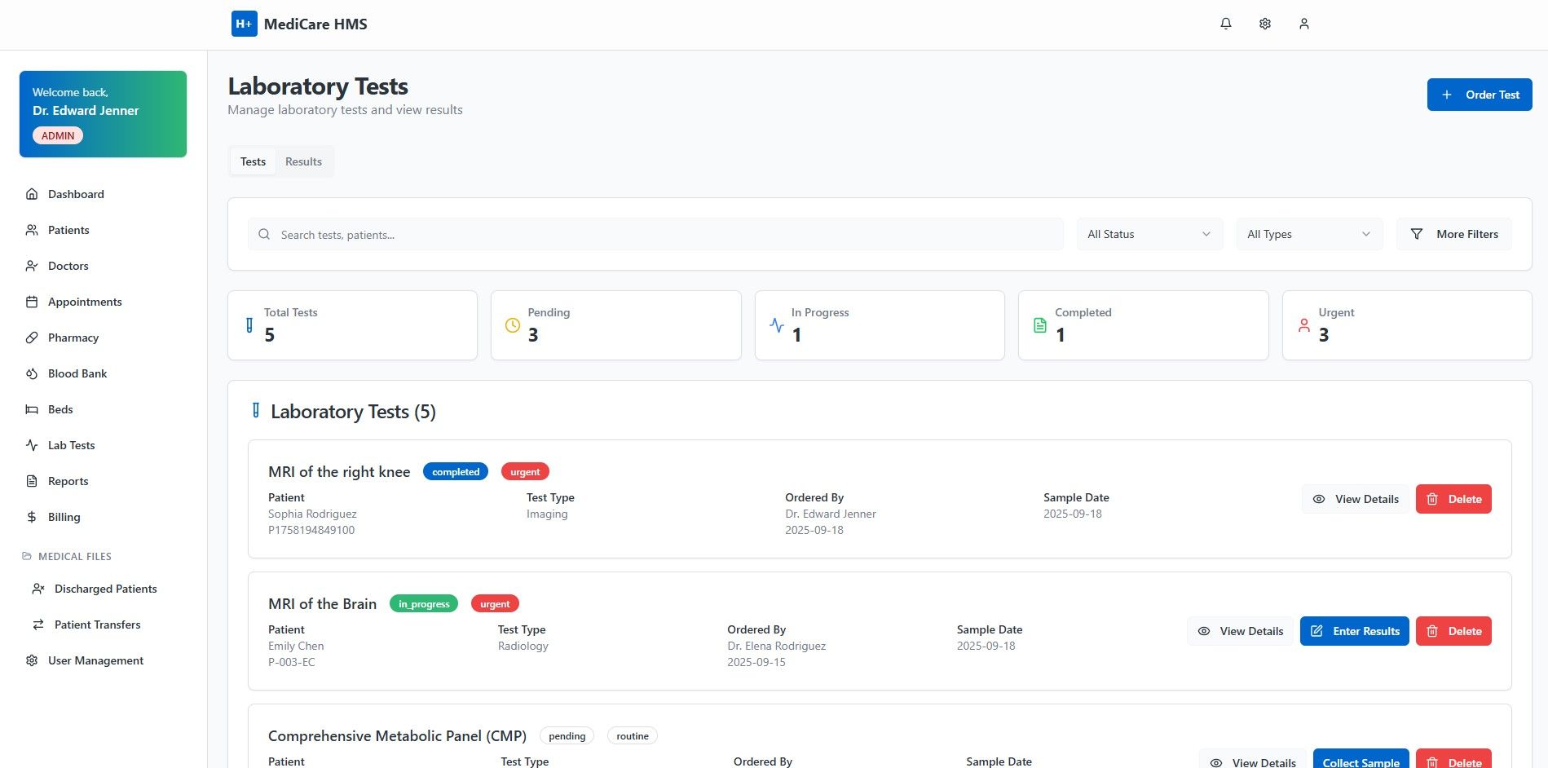Open the All Types dropdown
The image size is (1548, 768).
click(x=1308, y=234)
